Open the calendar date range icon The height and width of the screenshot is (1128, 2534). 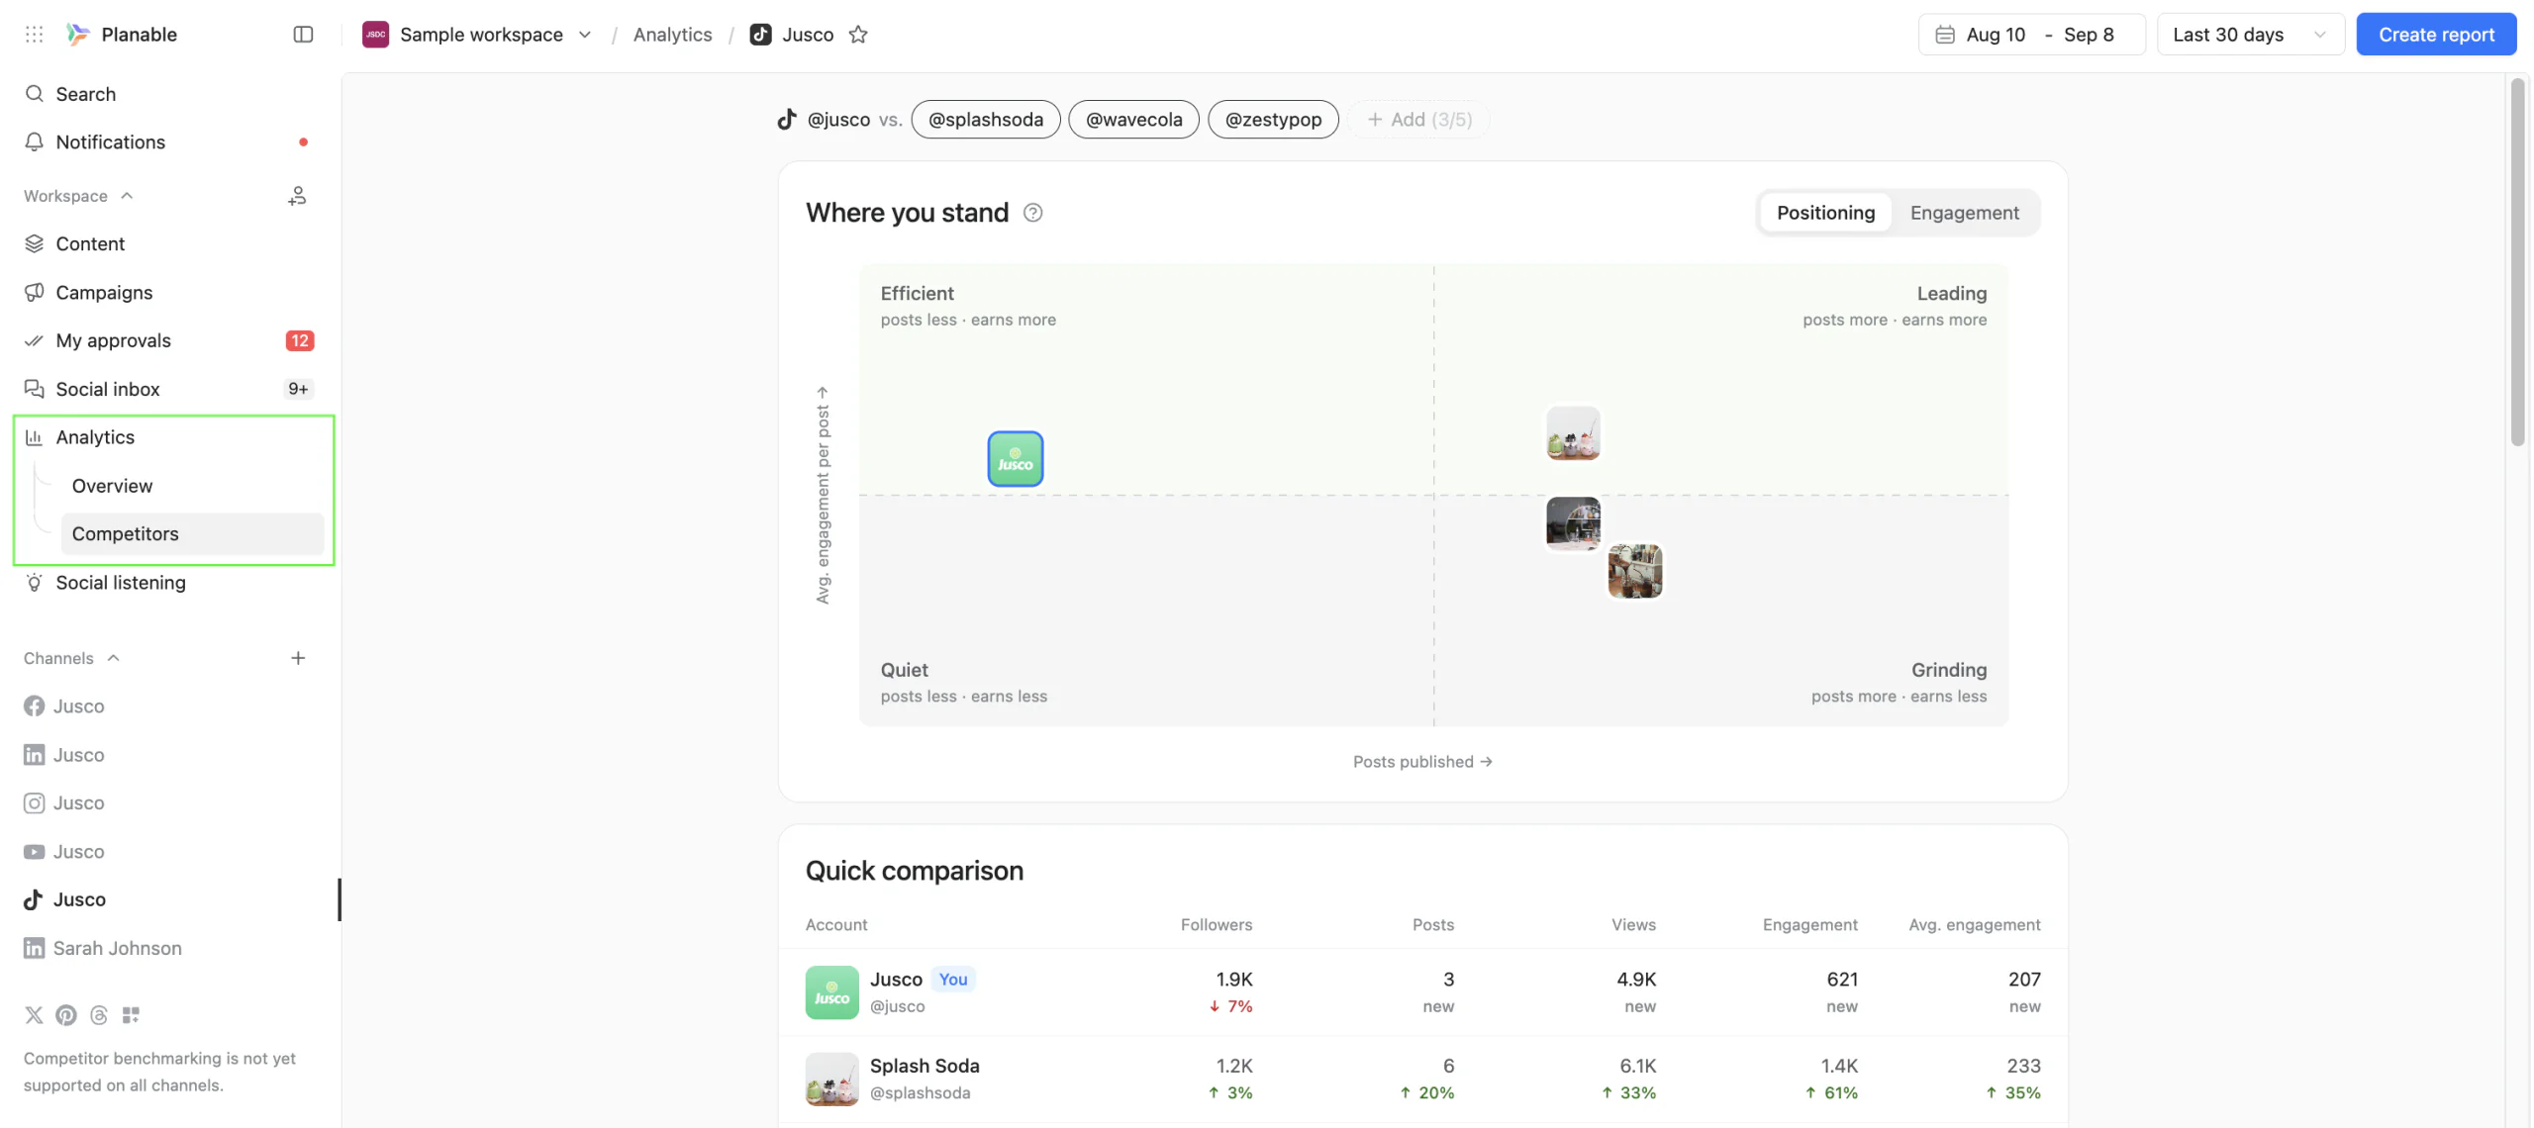1944,35
